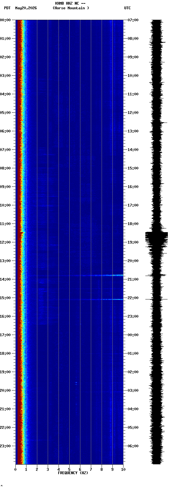Viewport: 170px width, 489px height.
Task: Pick the 12:00 UTC time label
Action: 133,113
